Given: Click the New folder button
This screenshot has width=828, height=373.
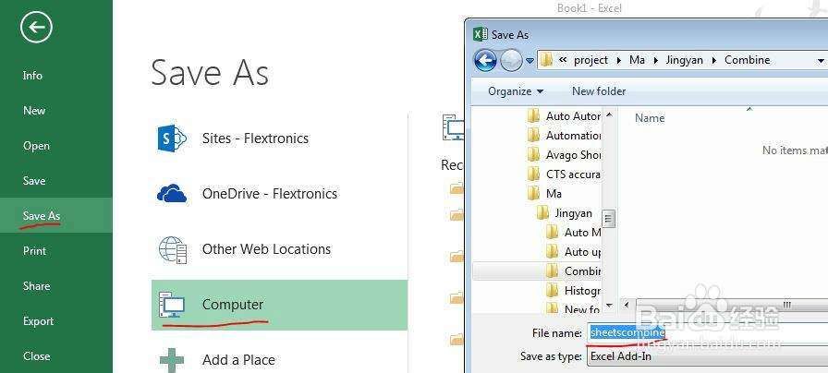Looking at the screenshot, I should point(599,91).
